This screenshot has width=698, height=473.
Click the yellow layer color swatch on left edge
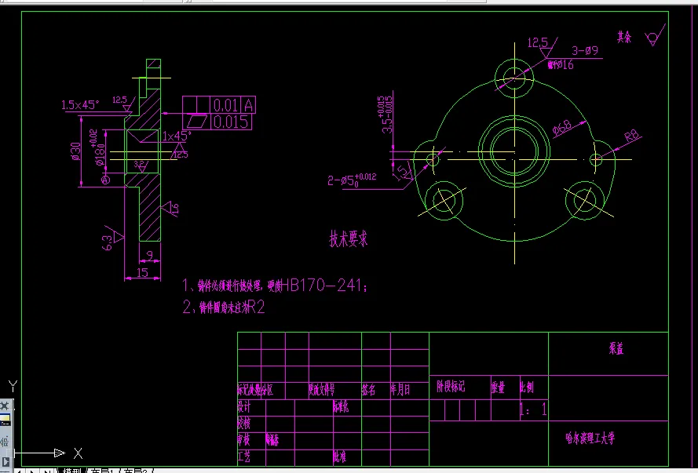[x=5, y=418]
